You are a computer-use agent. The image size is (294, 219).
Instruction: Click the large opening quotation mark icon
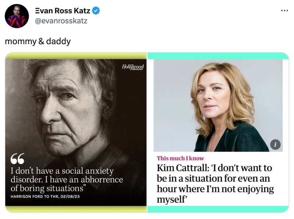pos(18,159)
